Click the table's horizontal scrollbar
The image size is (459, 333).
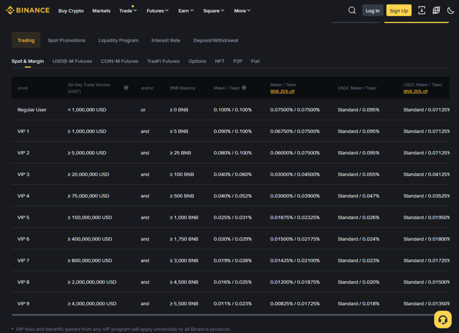(224, 315)
